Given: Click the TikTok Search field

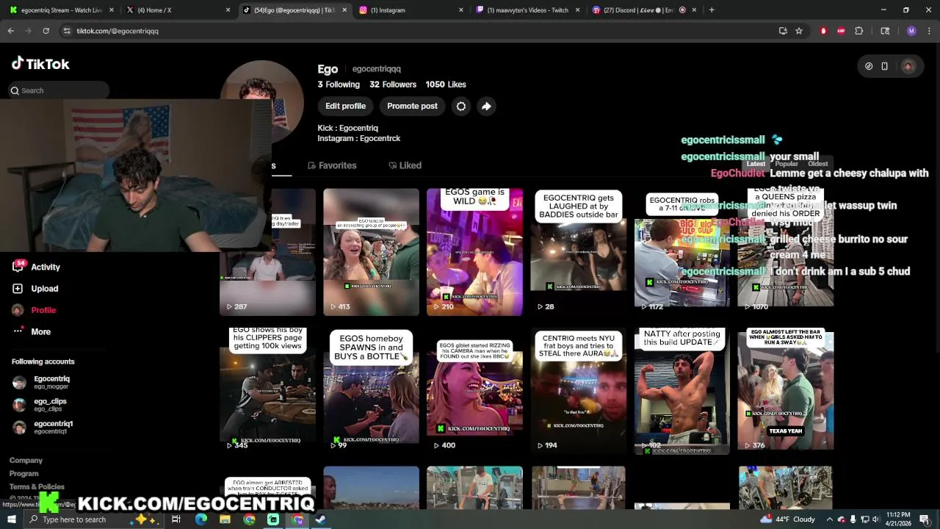Looking at the screenshot, I should coord(59,90).
